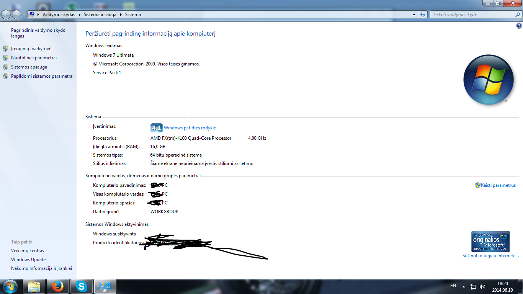Screen dimensions: 523x294
Task: Open Windows Update link
Action: 28,260
